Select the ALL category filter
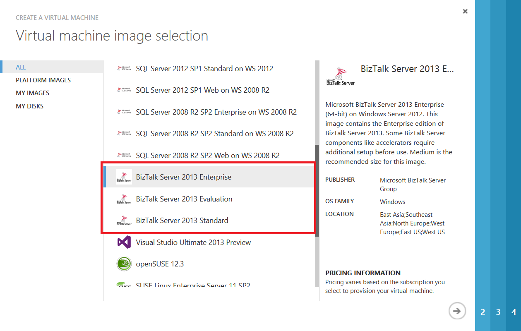This screenshot has height=331, width=521. 52,67
